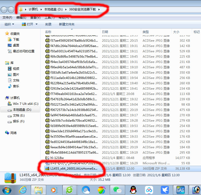Open 360 browser green e taskbar icon
Image resolution: width=201 pixels, height=195 pixels.
(69, 190)
